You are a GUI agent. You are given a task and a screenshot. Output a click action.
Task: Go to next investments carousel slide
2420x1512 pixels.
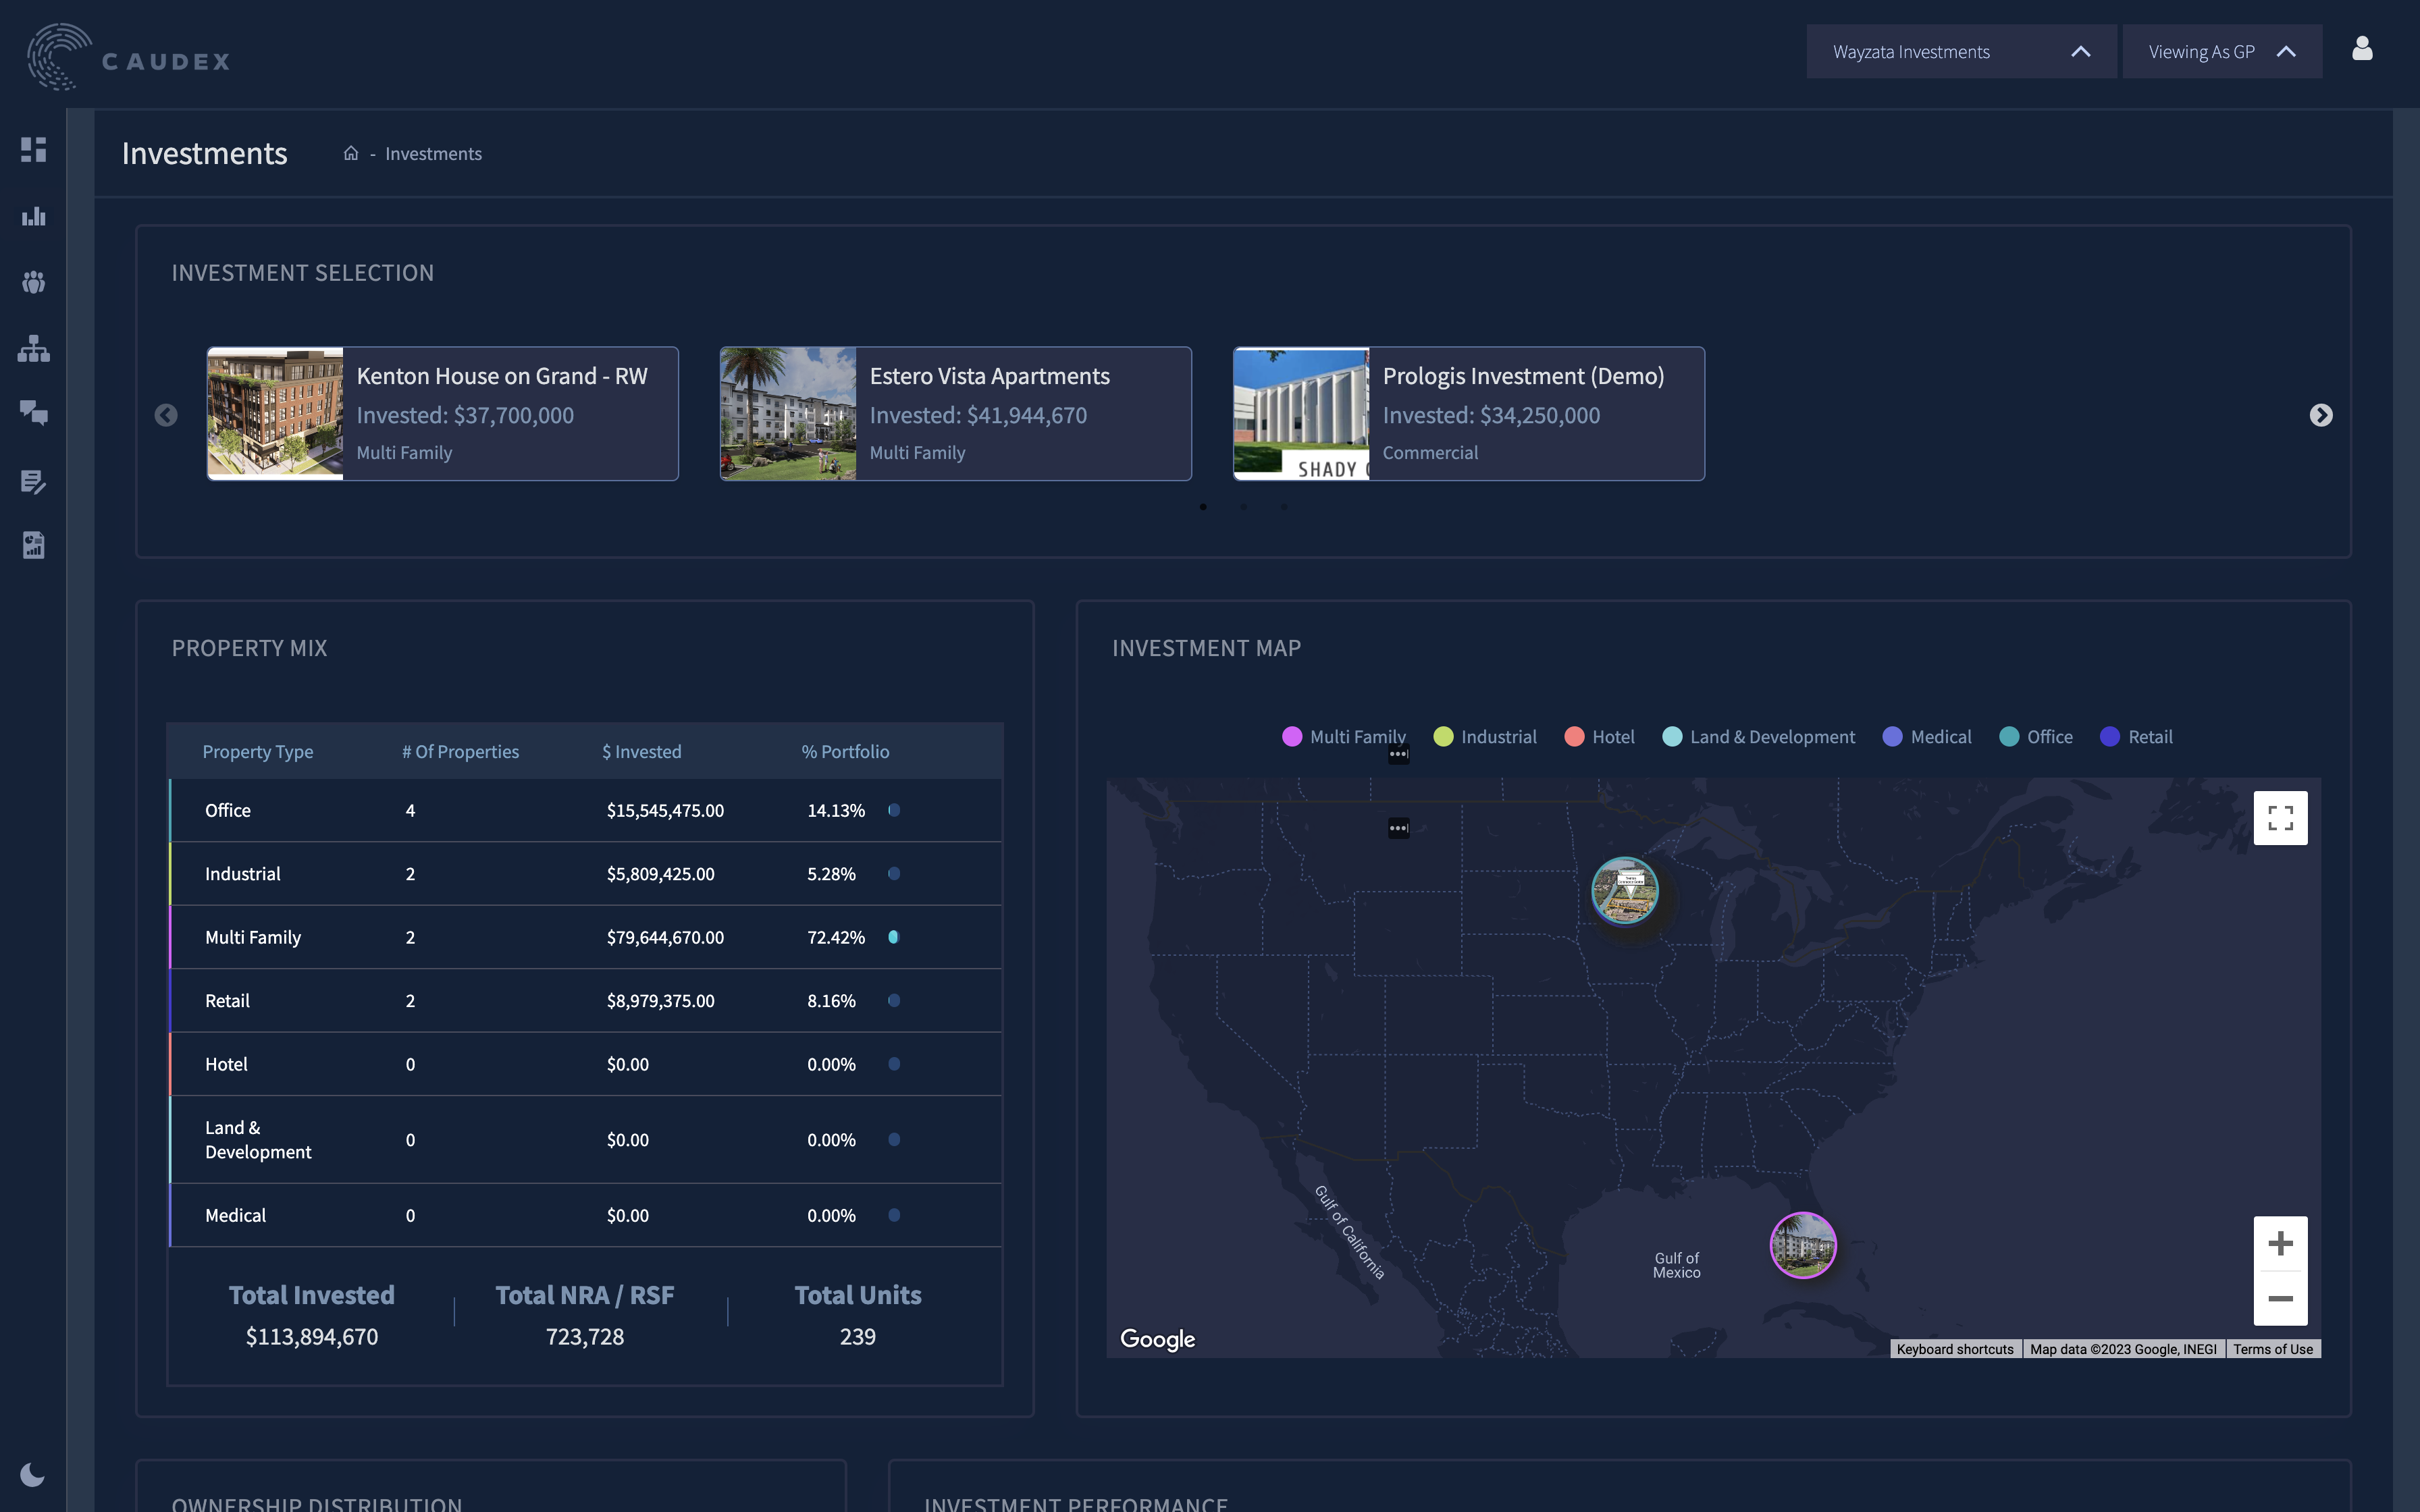(x=2321, y=415)
